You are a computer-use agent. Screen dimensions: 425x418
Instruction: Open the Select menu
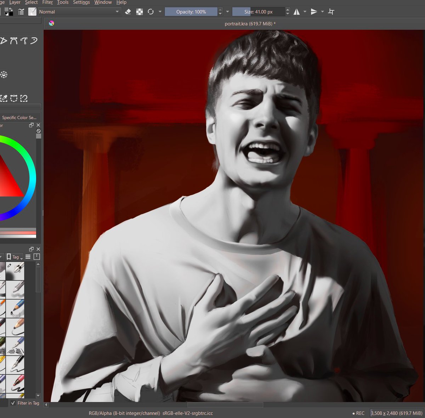click(x=31, y=2)
